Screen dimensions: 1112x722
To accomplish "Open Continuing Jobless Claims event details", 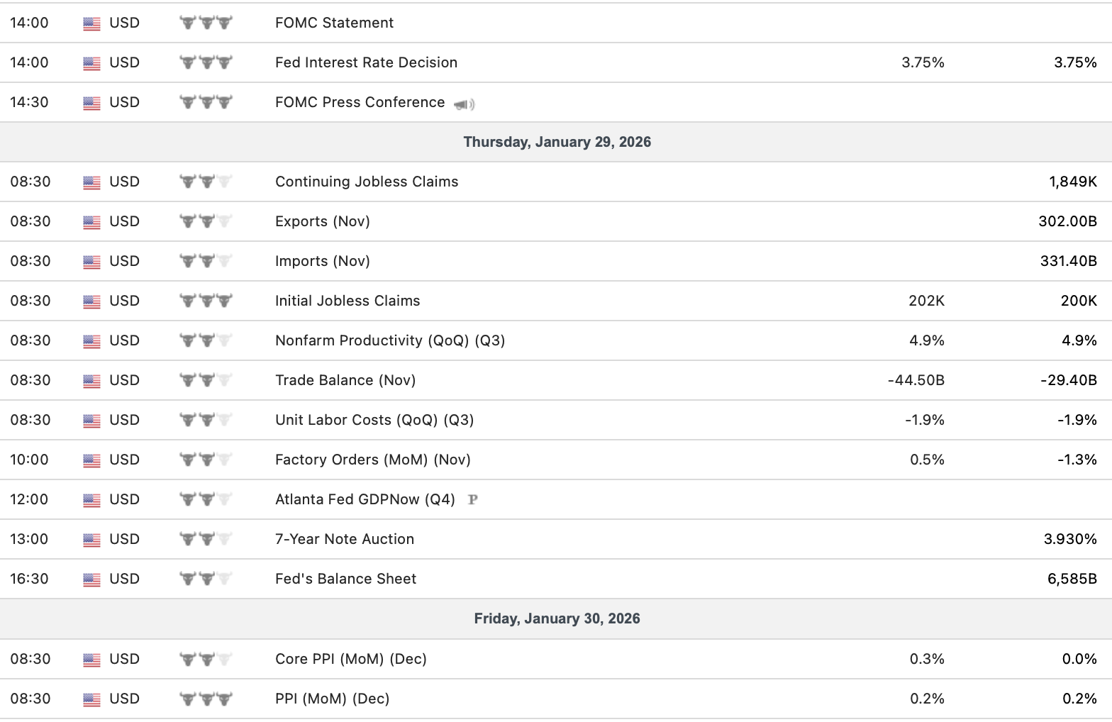I will (367, 182).
